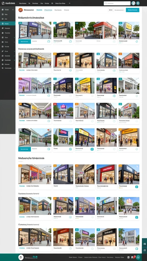Open the first round profile avatar beside the search box
Viewport: 147px width, 261px height.
[x=133, y=3]
